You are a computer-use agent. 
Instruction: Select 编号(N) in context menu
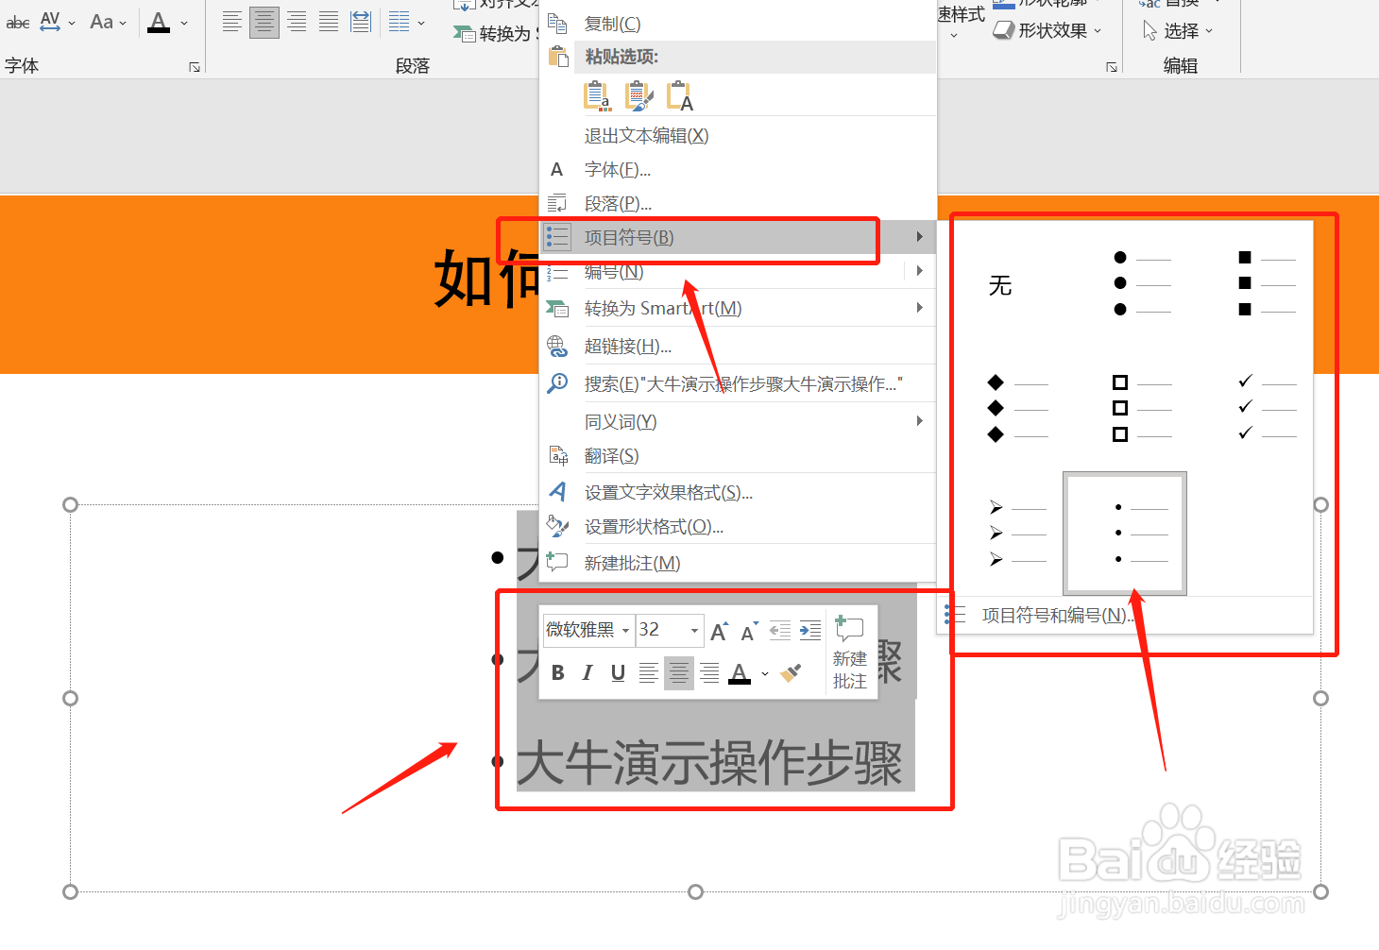738,272
